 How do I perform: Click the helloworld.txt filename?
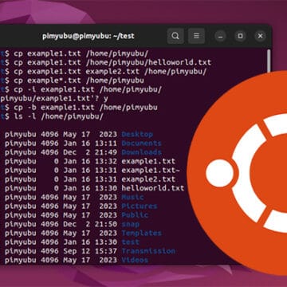point(153,188)
